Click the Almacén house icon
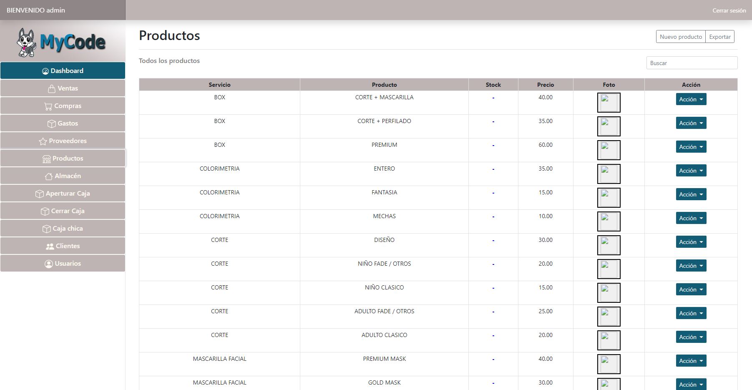Screen dimensions: 752x390 pyautogui.click(x=49, y=176)
